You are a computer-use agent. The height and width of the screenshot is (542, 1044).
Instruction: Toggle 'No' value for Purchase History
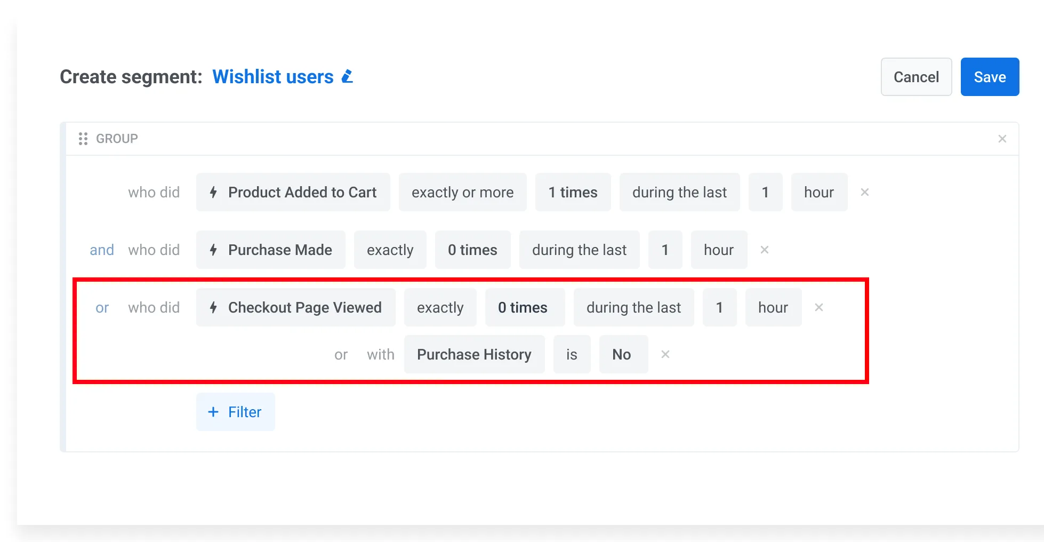tap(623, 354)
